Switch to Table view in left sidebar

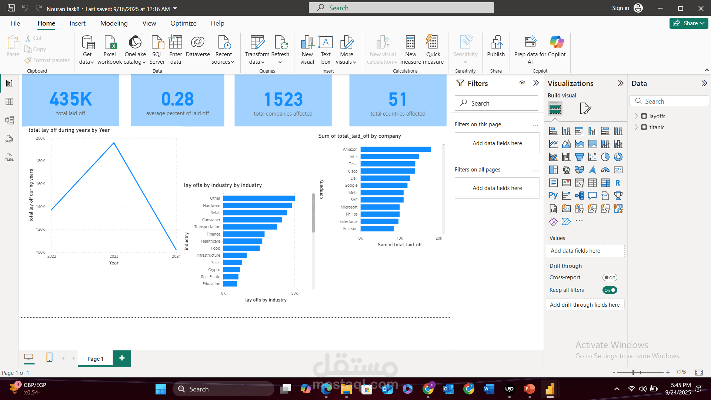tap(9, 101)
